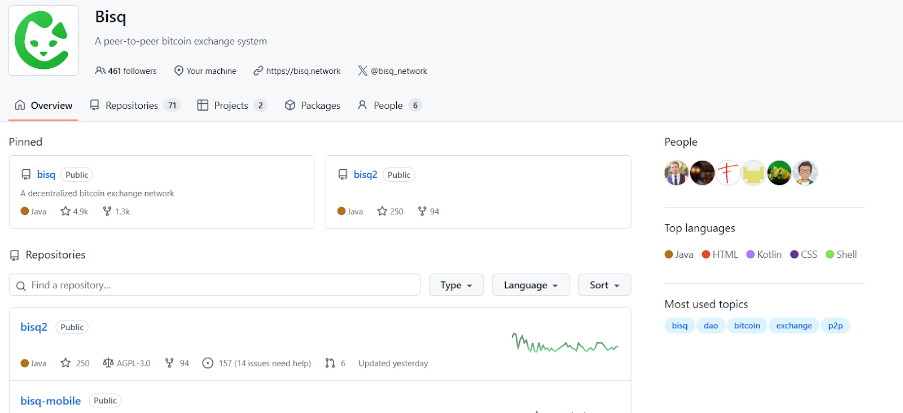Open the bisq2 commit activity sparkline graph
This screenshot has width=903, height=413.
(x=565, y=344)
